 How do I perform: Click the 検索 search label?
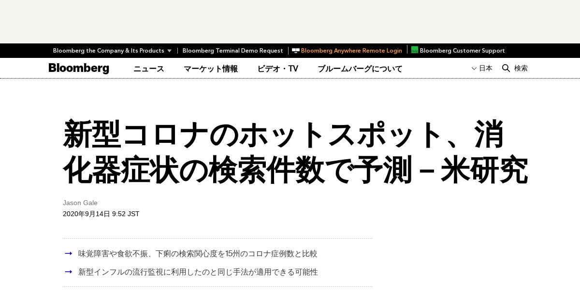(521, 69)
